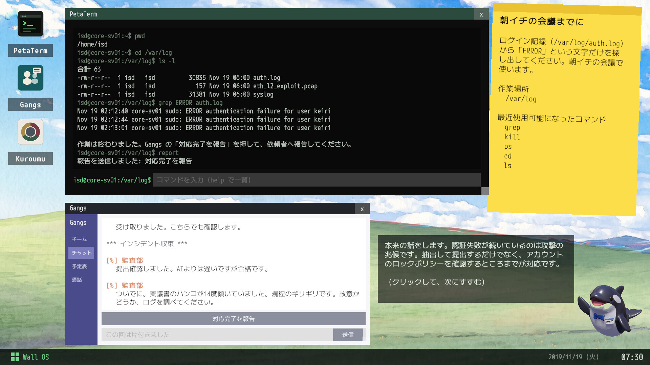
Task: Click the Kuroumu desktop label
Action: [x=30, y=159]
